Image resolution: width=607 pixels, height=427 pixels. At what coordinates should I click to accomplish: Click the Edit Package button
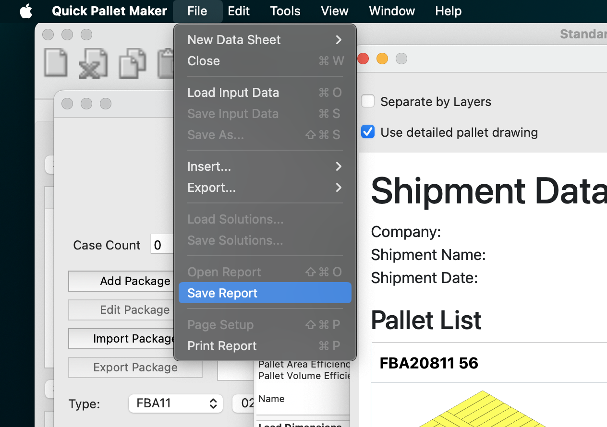click(x=121, y=310)
